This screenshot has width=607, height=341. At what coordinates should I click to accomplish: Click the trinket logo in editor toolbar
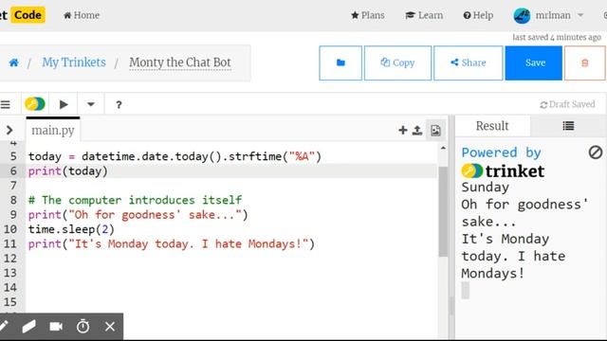(x=35, y=104)
